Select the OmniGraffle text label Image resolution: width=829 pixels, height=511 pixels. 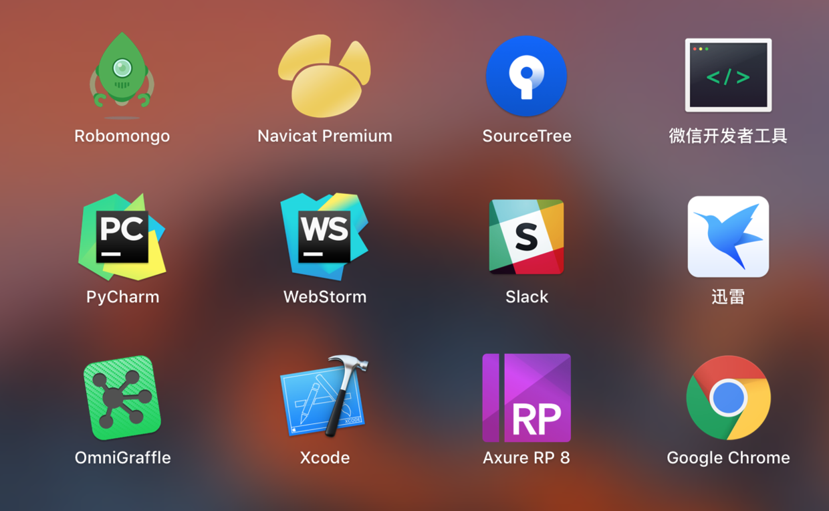[122, 458]
